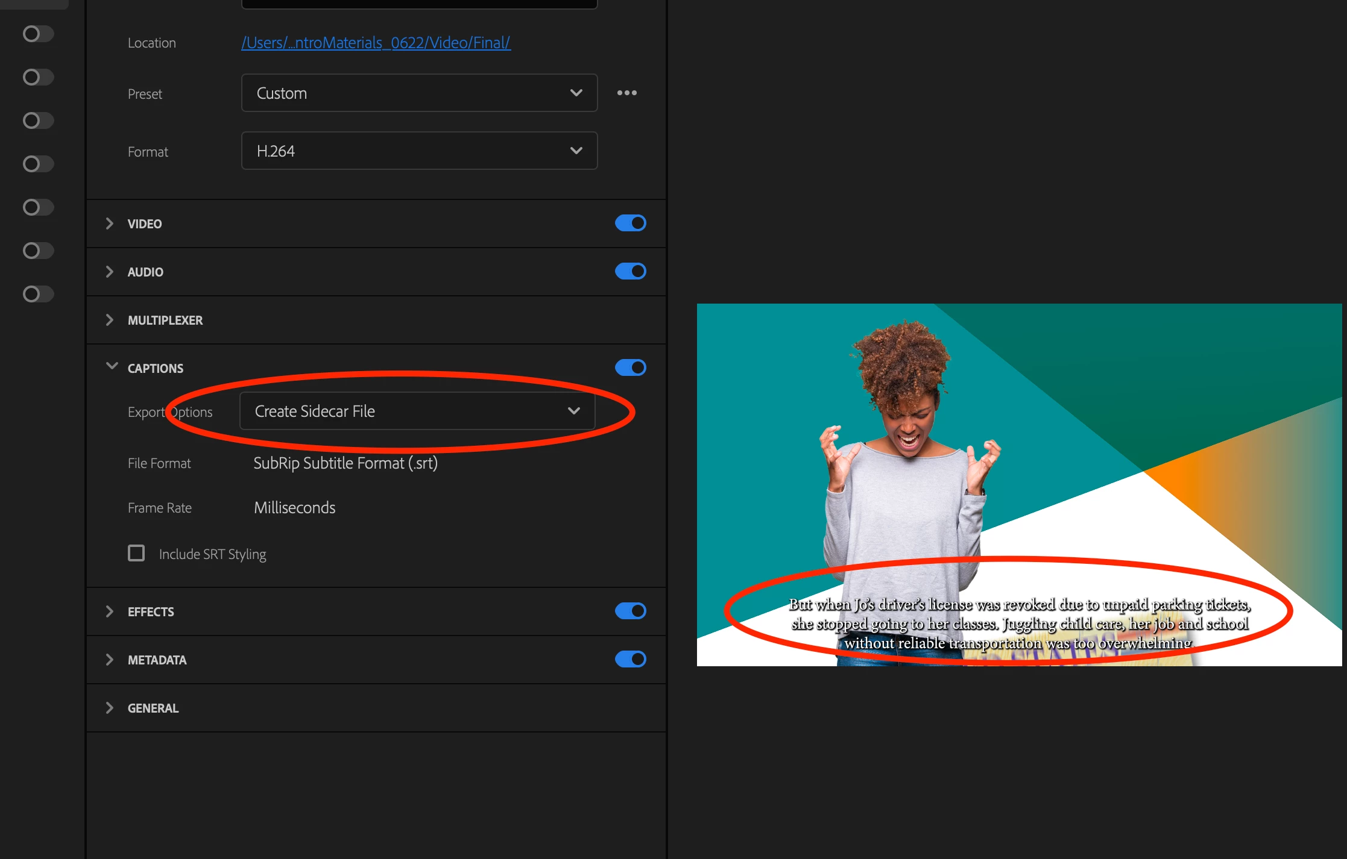This screenshot has width=1347, height=859.
Task: Open the Format dropdown showing H.264
Action: click(419, 151)
